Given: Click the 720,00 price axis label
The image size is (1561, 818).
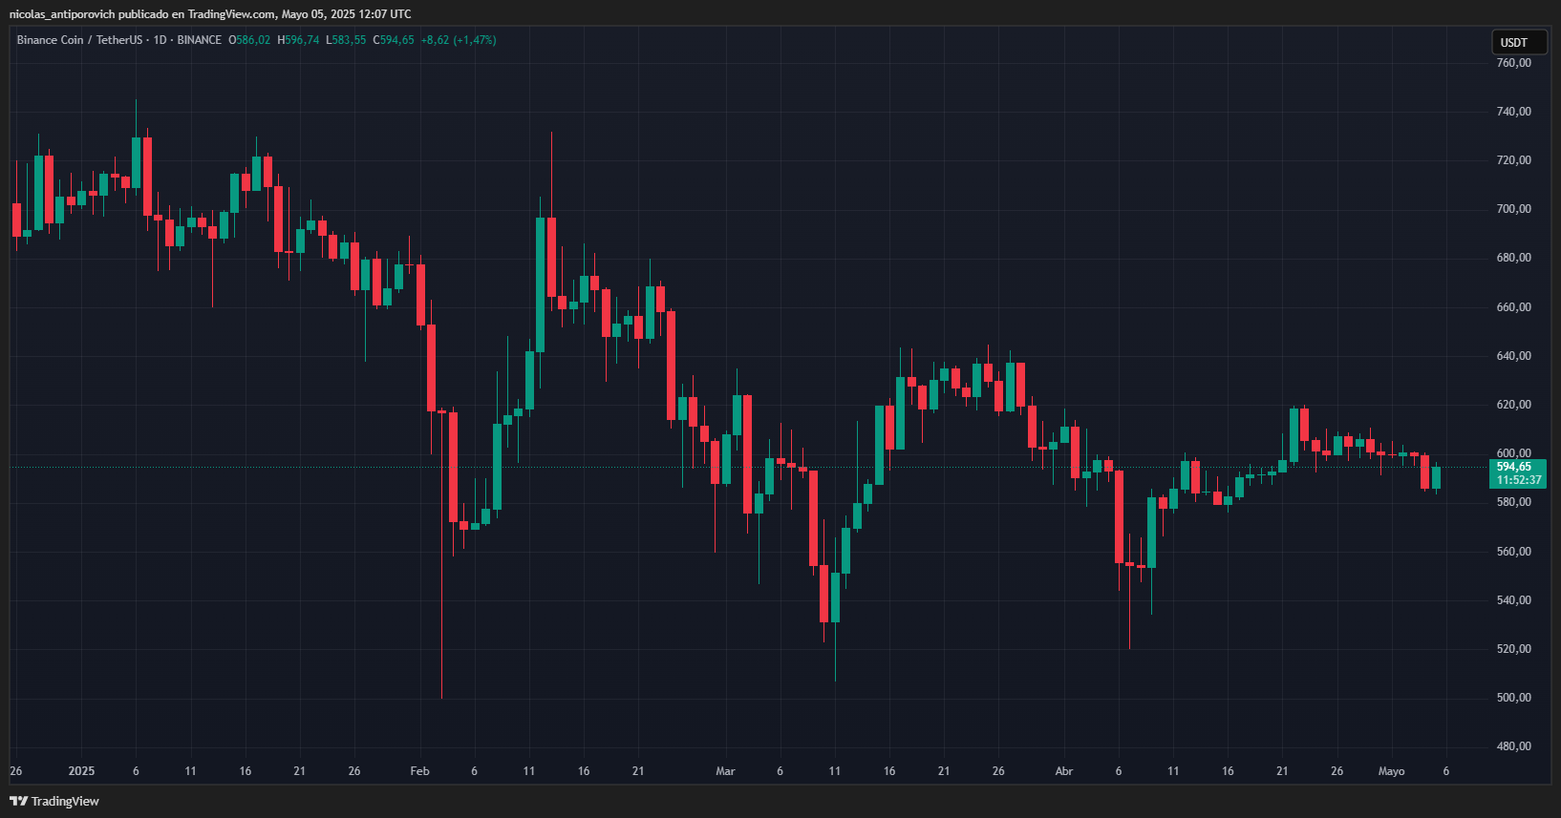Looking at the screenshot, I should point(1513,160).
